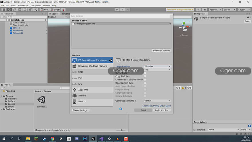Screen dimensions: 252x142
Task: Select the Hand tool in toolbar
Action: 4,10
